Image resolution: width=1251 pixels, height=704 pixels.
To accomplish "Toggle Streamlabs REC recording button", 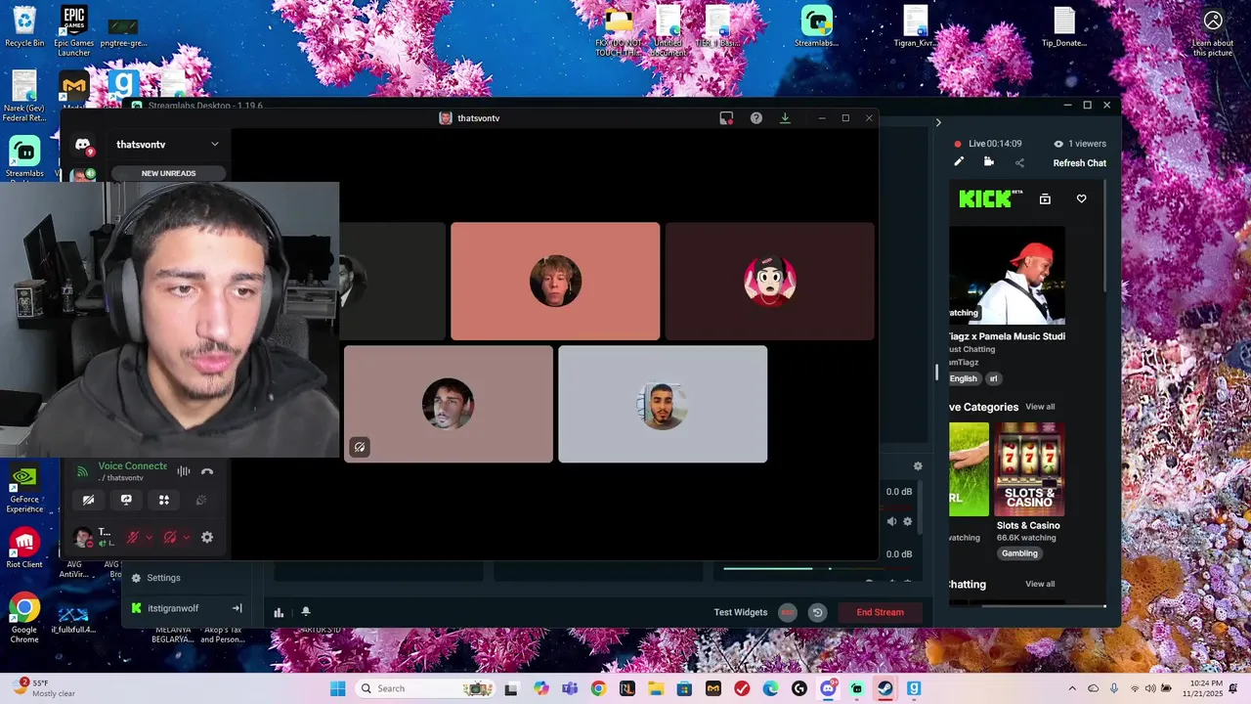I will [788, 612].
